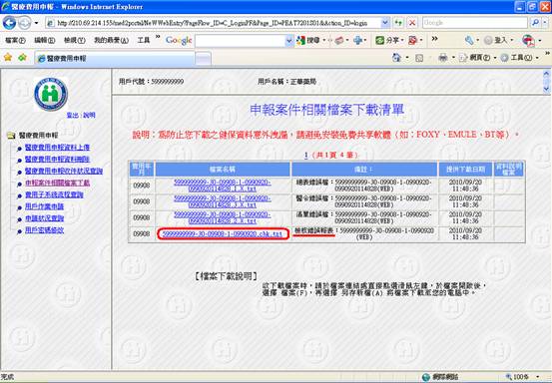Open the 網頁(P) page menu

click(x=478, y=58)
